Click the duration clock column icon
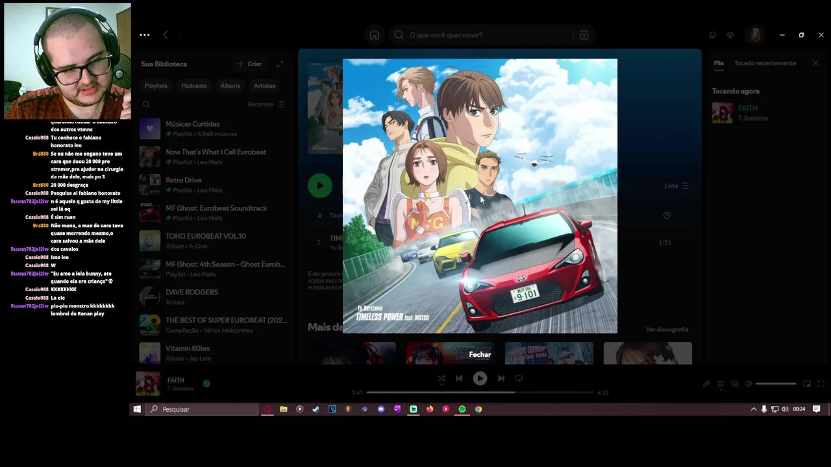 click(667, 215)
